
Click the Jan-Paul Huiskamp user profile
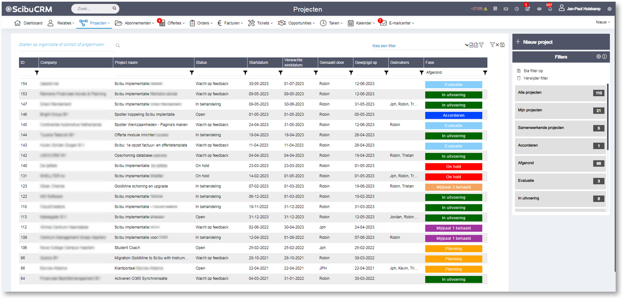[580, 8]
